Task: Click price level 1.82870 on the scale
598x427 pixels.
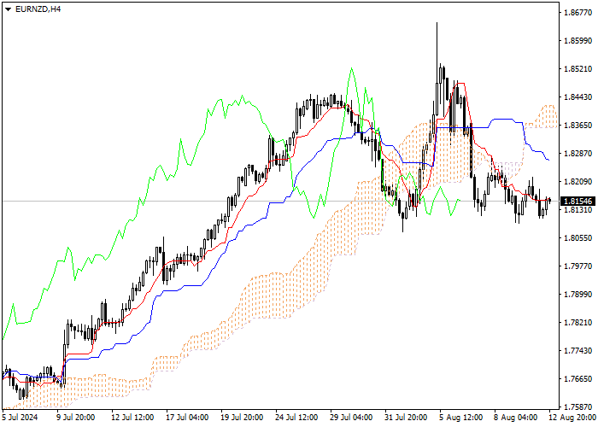Action: click(577, 154)
